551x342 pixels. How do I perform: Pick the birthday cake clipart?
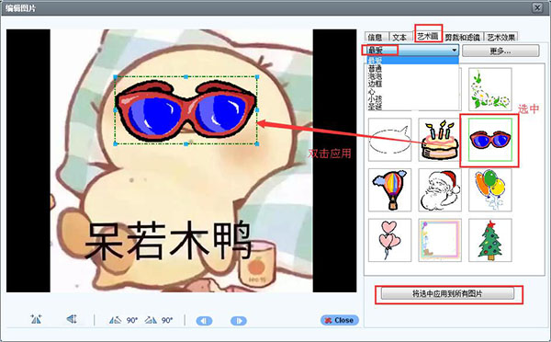pyautogui.click(x=440, y=140)
